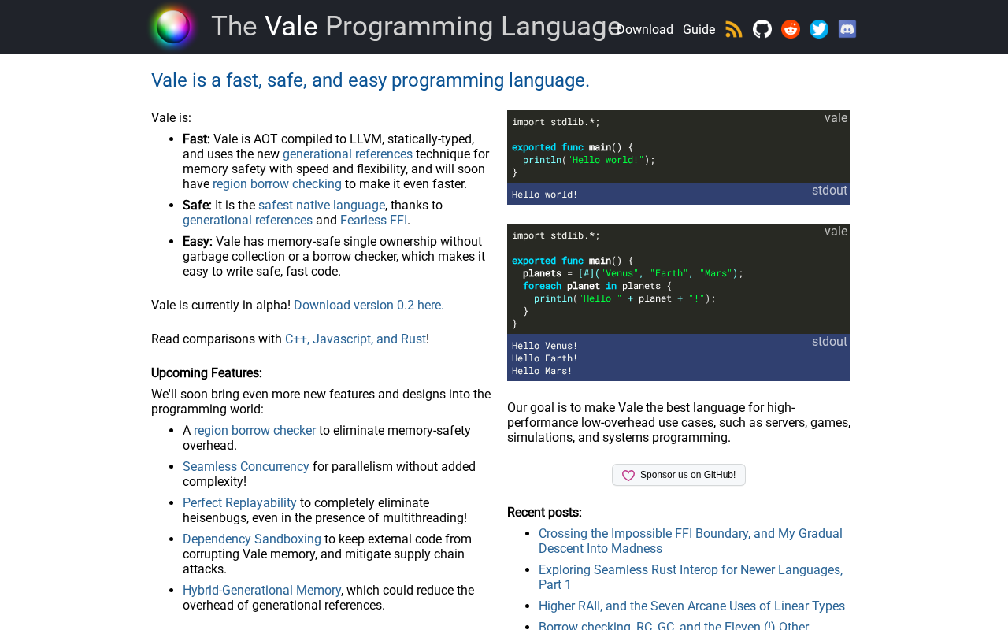
Task: Read the Higher RAII and Linear Types post
Action: coord(691,606)
